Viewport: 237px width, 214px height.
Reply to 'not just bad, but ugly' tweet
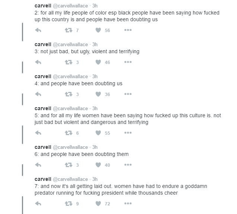coord(38,62)
